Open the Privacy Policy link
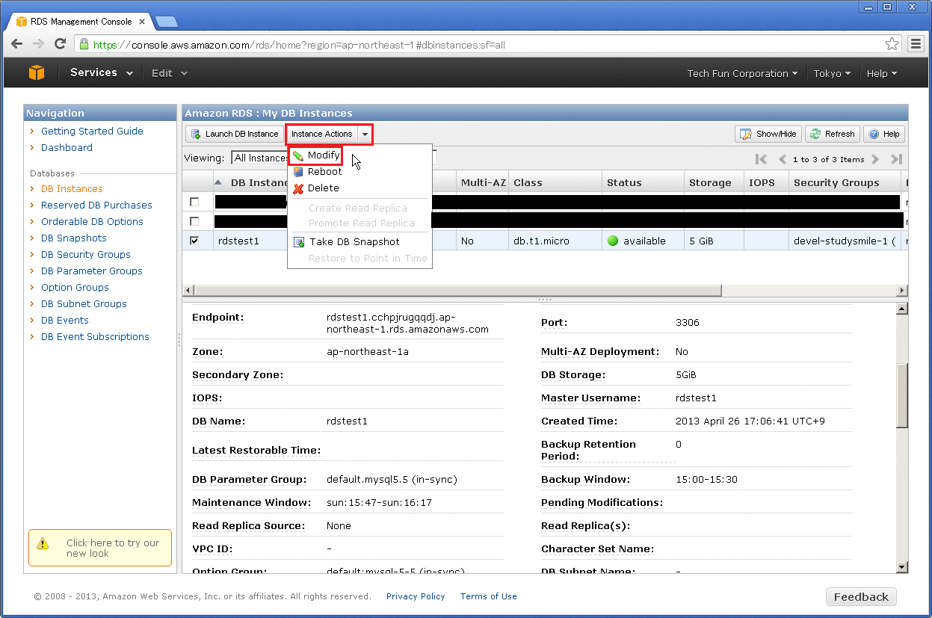Viewport: 932px width, 618px height. pyautogui.click(x=416, y=596)
